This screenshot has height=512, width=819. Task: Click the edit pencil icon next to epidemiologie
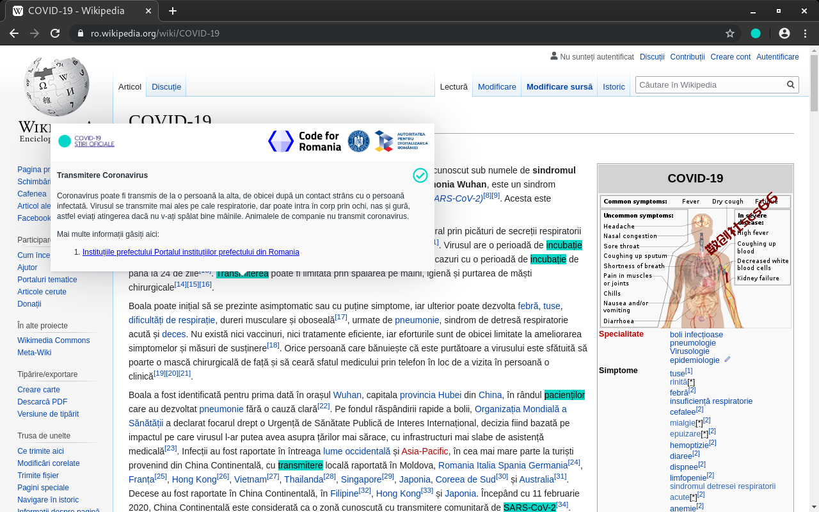[727, 360]
